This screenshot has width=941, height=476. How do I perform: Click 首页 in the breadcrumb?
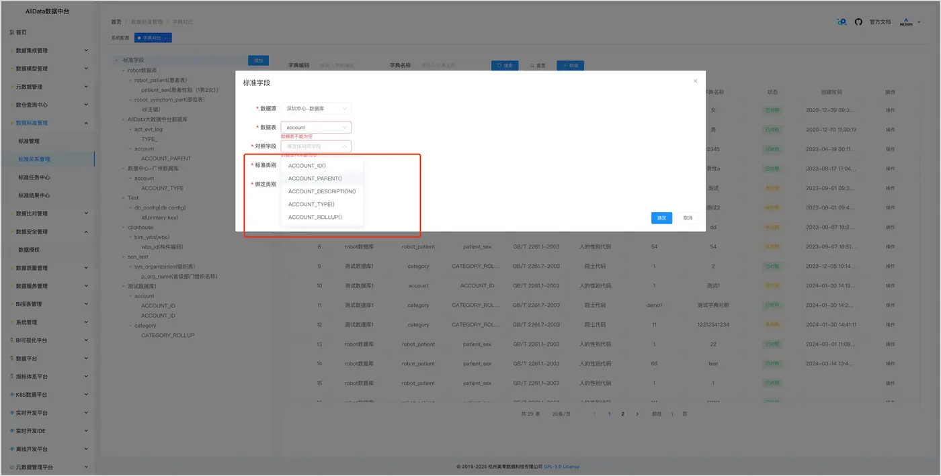[116, 21]
